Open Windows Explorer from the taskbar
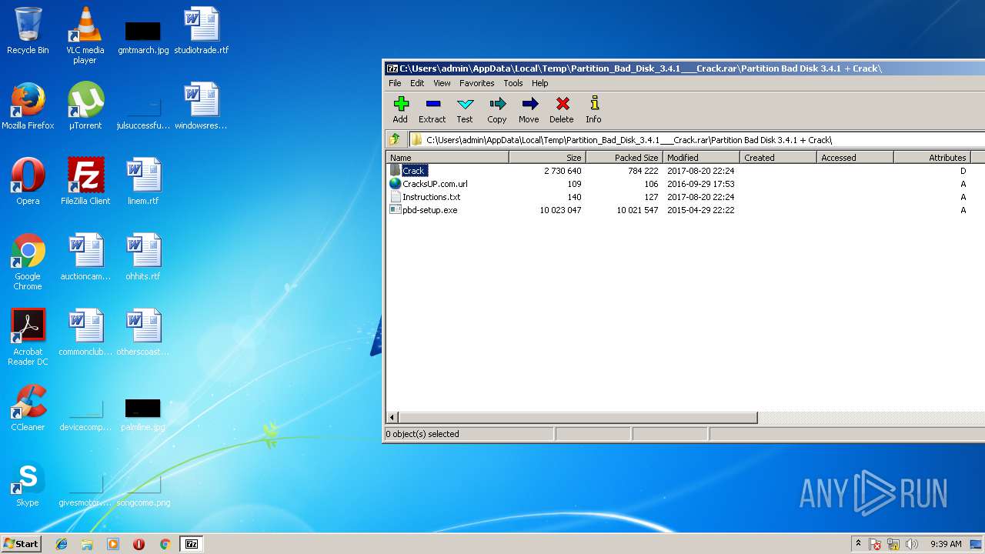985x554 pixels. [87, 544]
